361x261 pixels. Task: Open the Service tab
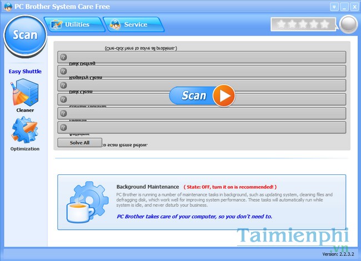(x=133, y=24)
